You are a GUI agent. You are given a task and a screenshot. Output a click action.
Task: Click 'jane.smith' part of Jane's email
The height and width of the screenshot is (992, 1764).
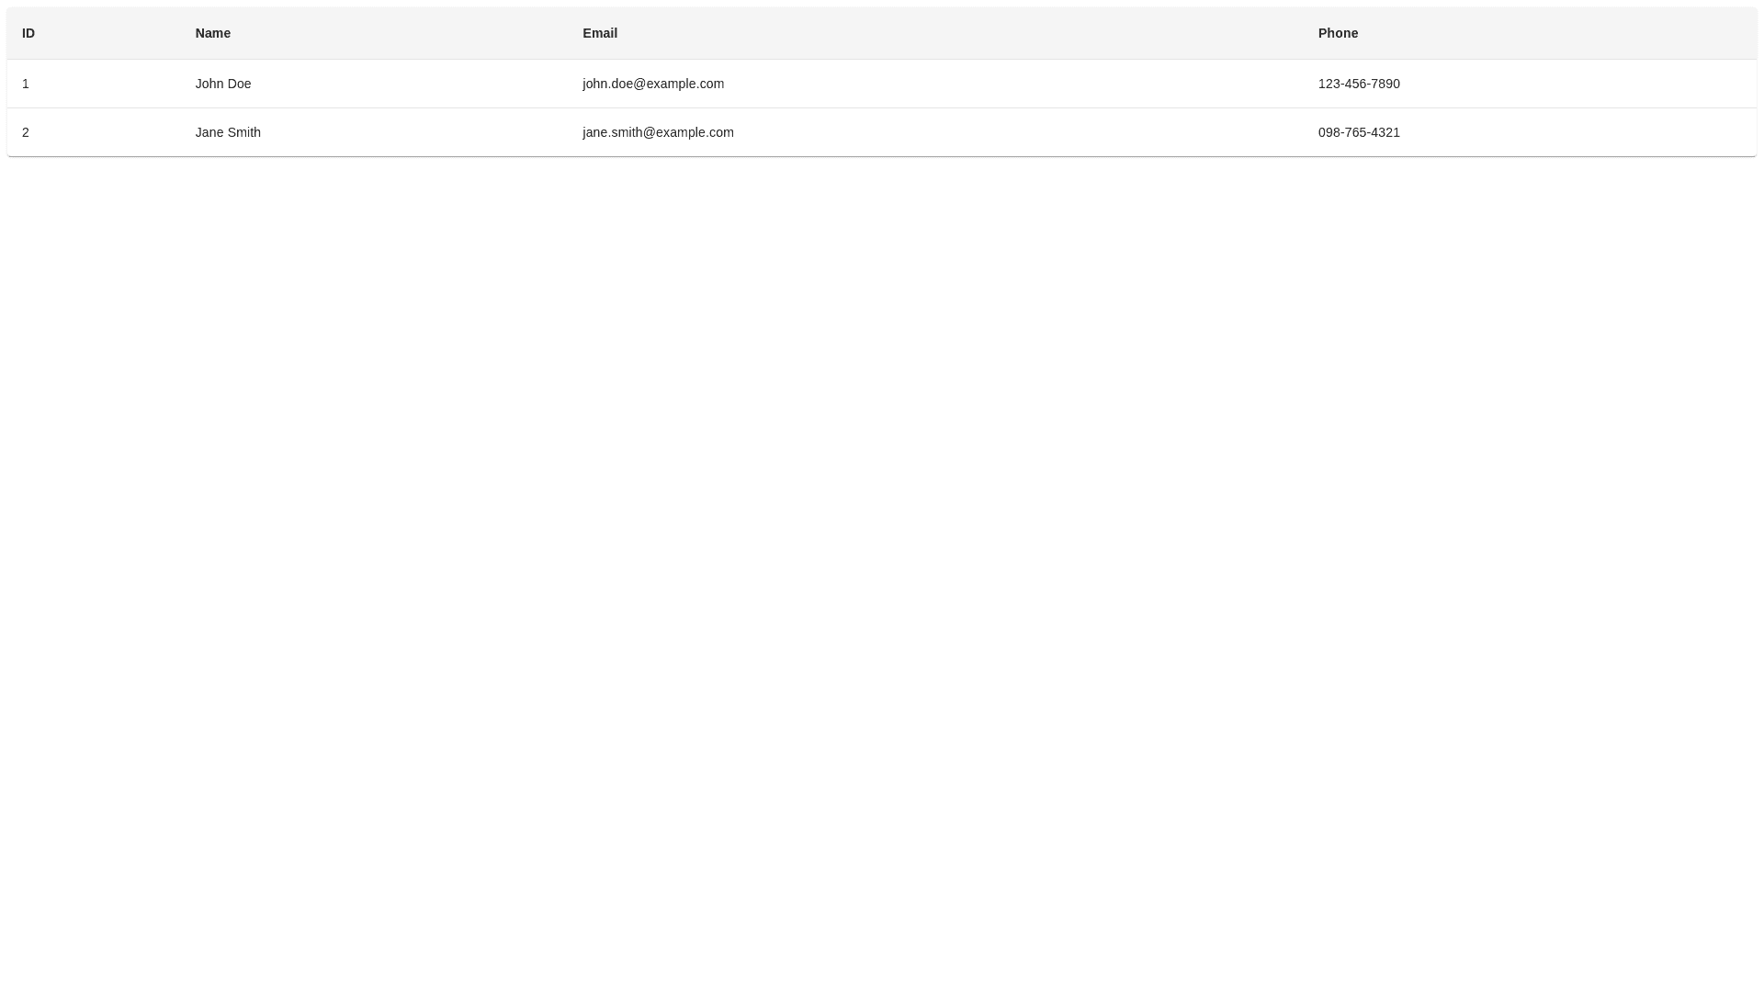coord(612,132)
